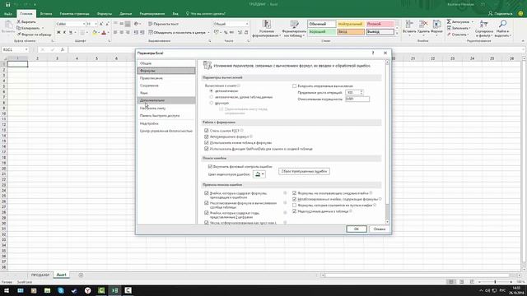Toggle italic formatting in ribbon

[64, 33]
